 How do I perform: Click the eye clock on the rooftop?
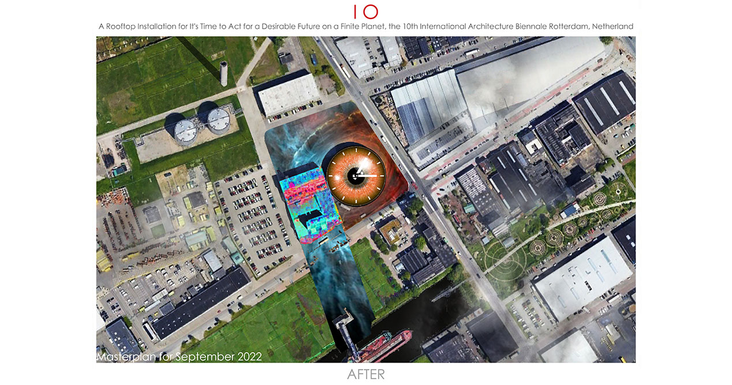tap(356, 175)
